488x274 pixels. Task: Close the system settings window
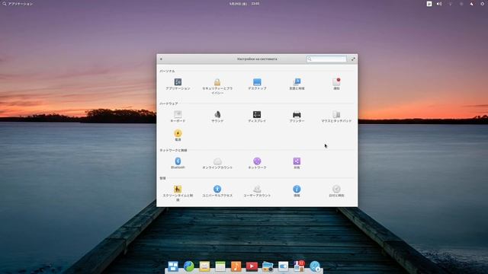(161, 59)
